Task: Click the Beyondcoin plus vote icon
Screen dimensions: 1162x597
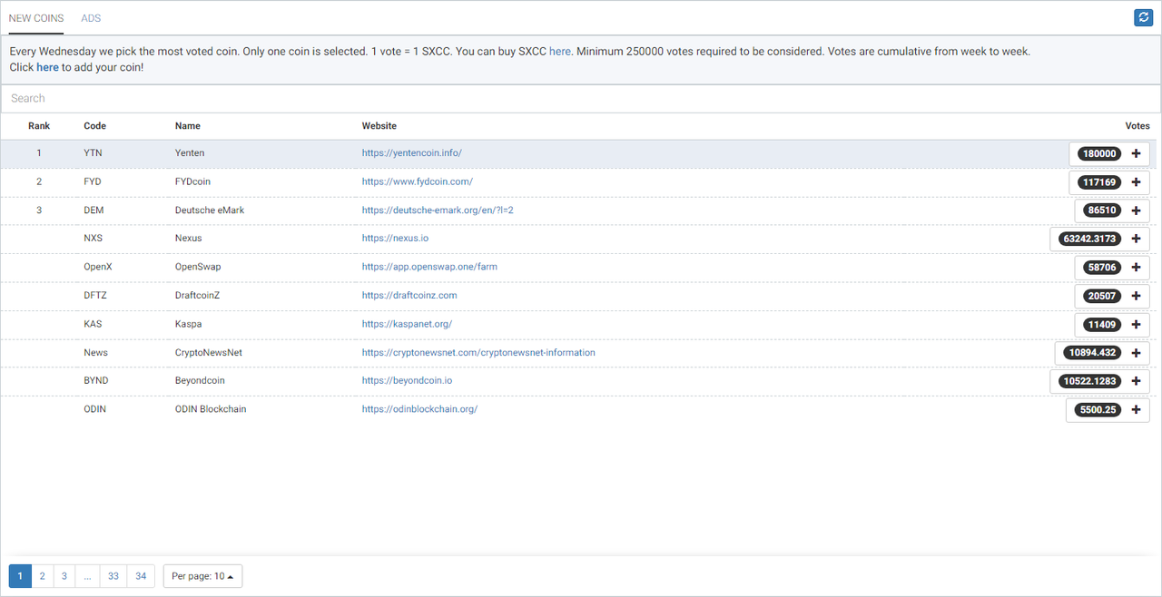Action: coord(1136,381)
